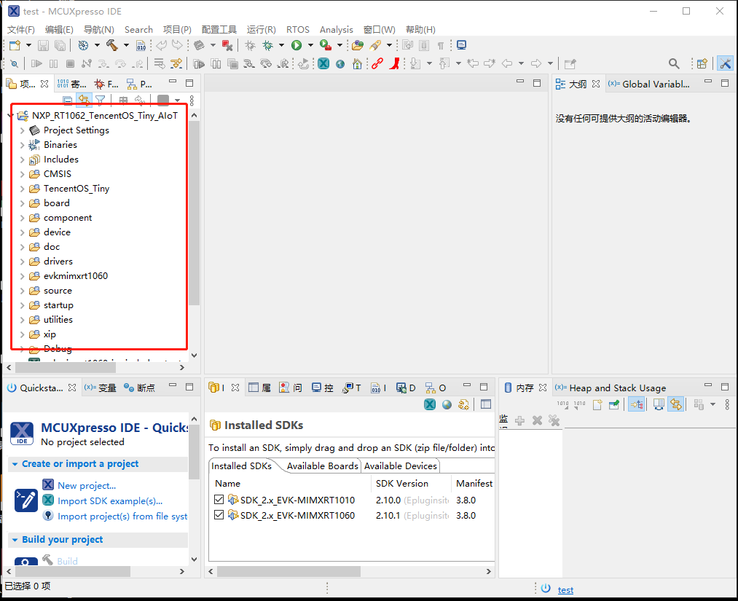Click the SDK Version column header
Image resolution: width=738 pixels, height=601 pixels.
click(402, 483)
